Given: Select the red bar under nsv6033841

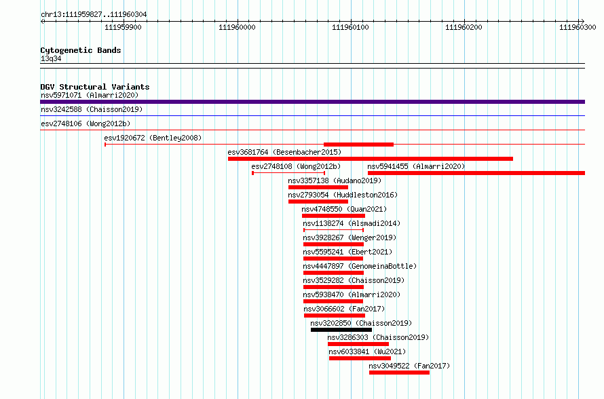Looking at the screenshot, I should [360, 358].
